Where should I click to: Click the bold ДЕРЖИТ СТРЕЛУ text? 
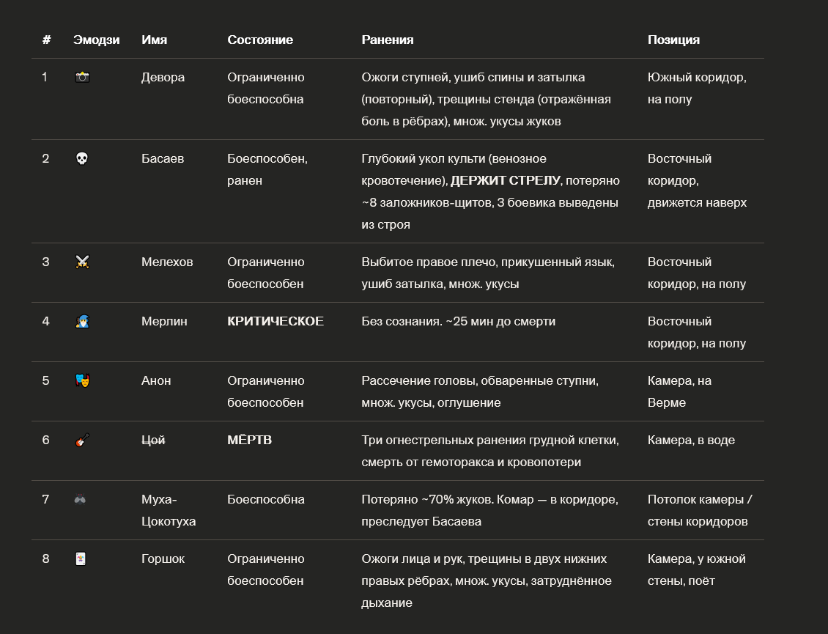point(506,181)
